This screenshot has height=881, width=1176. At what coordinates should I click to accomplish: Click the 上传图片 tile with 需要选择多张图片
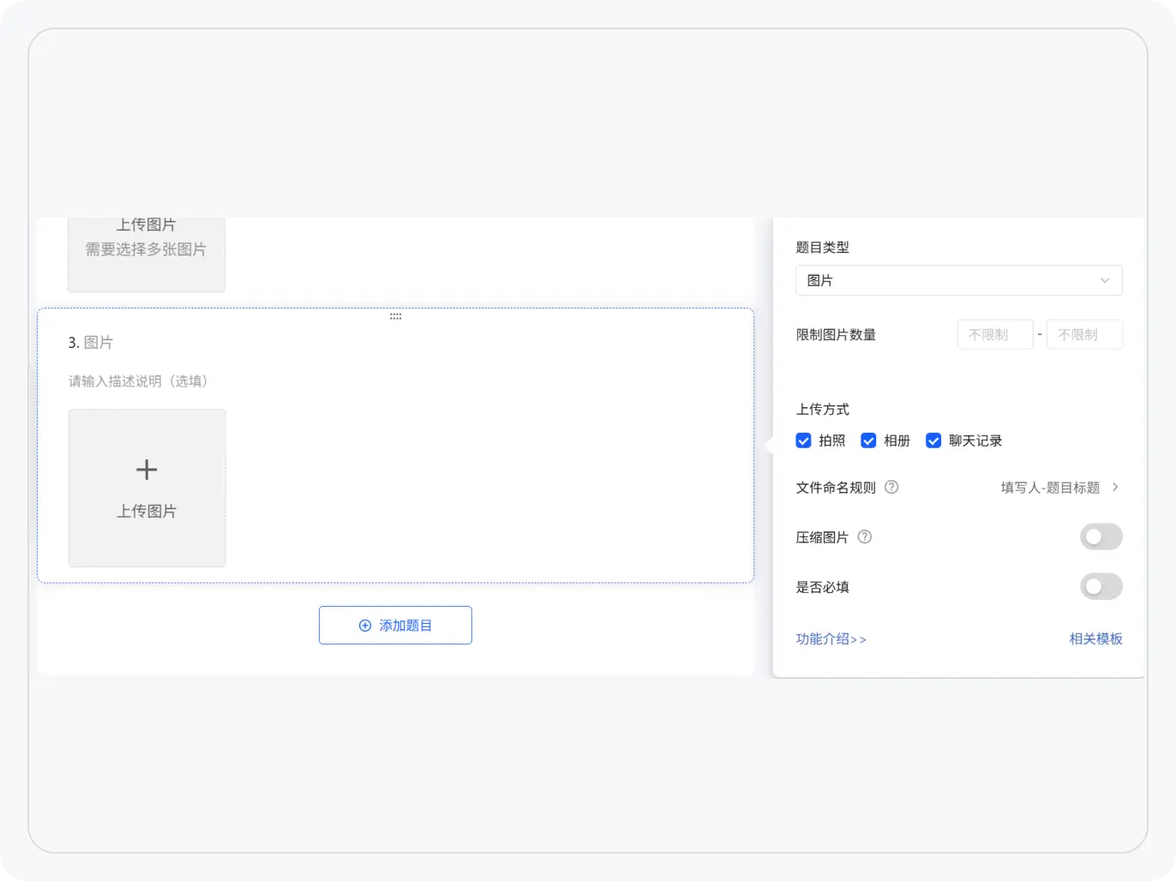coord(147,255)
